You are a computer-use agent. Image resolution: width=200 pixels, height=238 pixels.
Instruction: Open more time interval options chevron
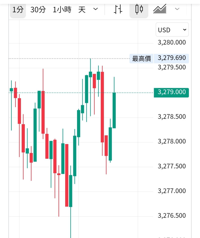pos(96,9)
